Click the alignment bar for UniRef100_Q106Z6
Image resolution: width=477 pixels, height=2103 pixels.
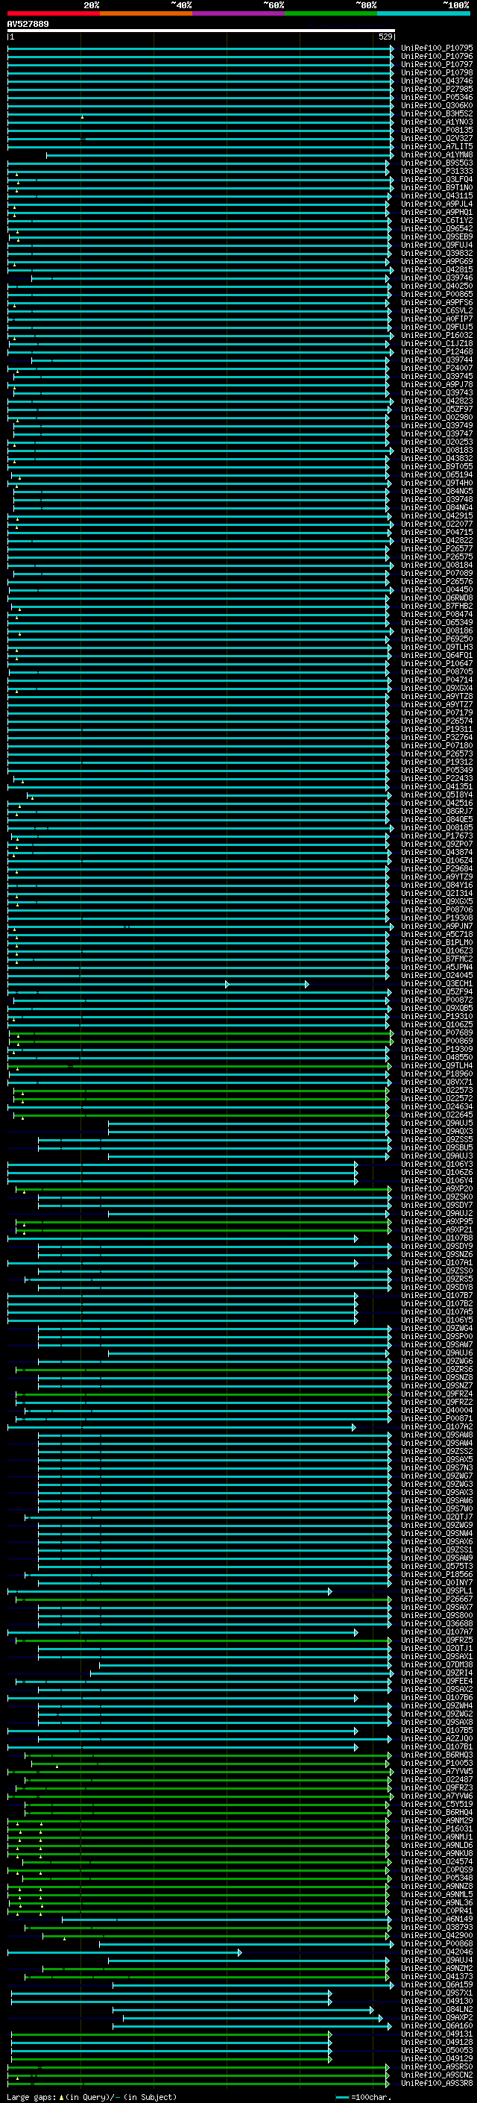click(x=183, y=1173)
